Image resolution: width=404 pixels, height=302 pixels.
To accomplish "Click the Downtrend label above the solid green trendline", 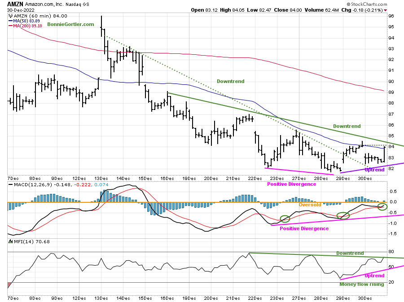I will coord(347,126).
